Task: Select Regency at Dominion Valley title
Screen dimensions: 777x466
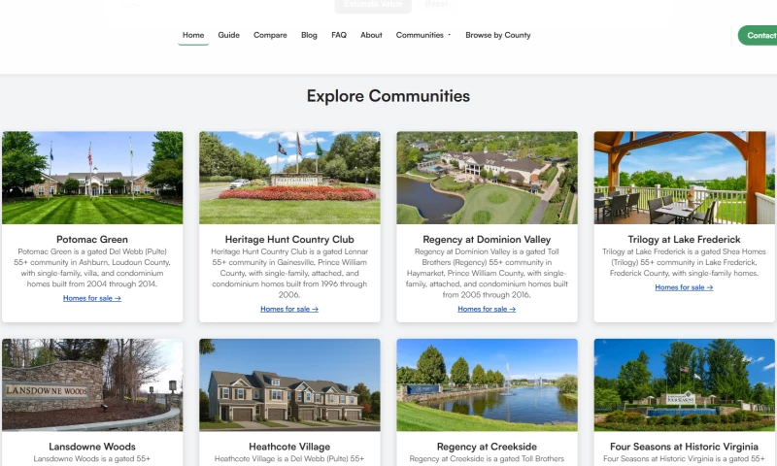Action: [487, 240]
